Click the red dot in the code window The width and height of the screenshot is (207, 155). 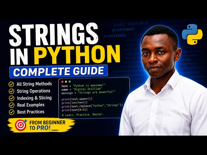(62, 82)
